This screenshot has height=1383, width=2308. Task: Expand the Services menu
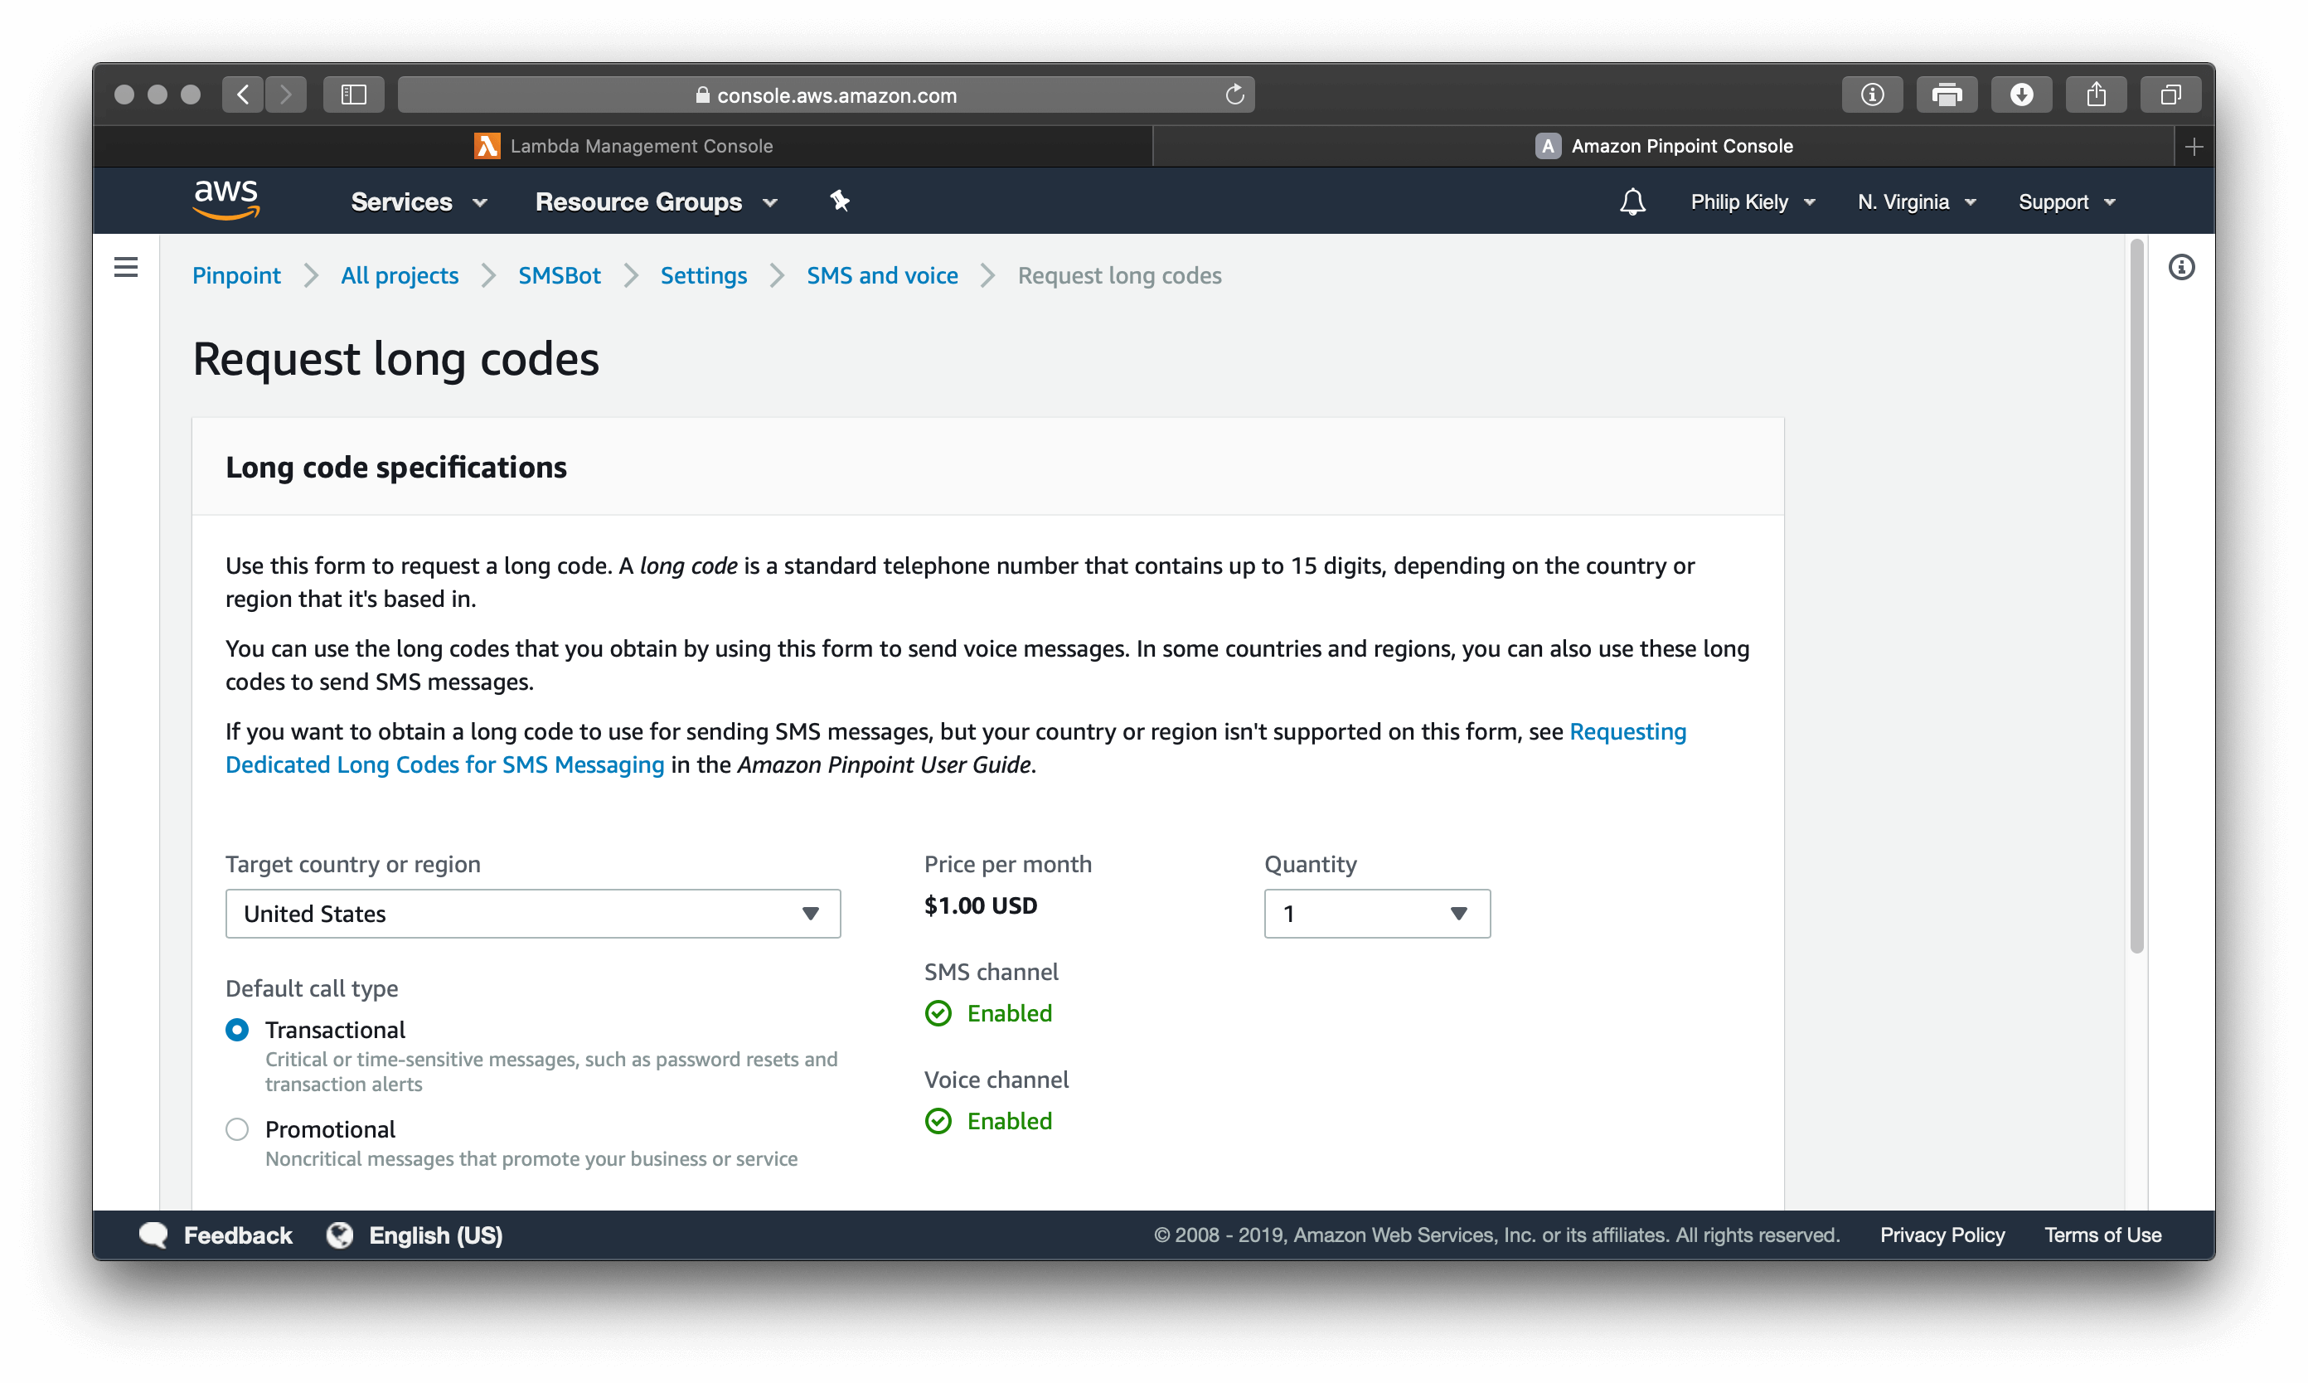pyautogui.click(x=419, y=201)
